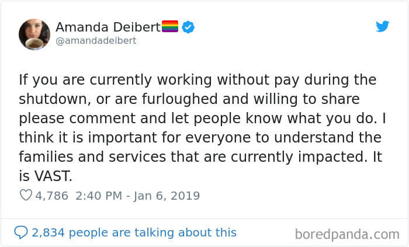Screen dimensions: 409x247
Task: Click the rainbow flag emoji
Action: pos(169,26)
